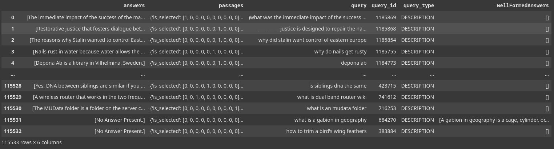This screenshot has height=149, width=554.
Task: Click the passages cell in row 2
Action: 197,40
